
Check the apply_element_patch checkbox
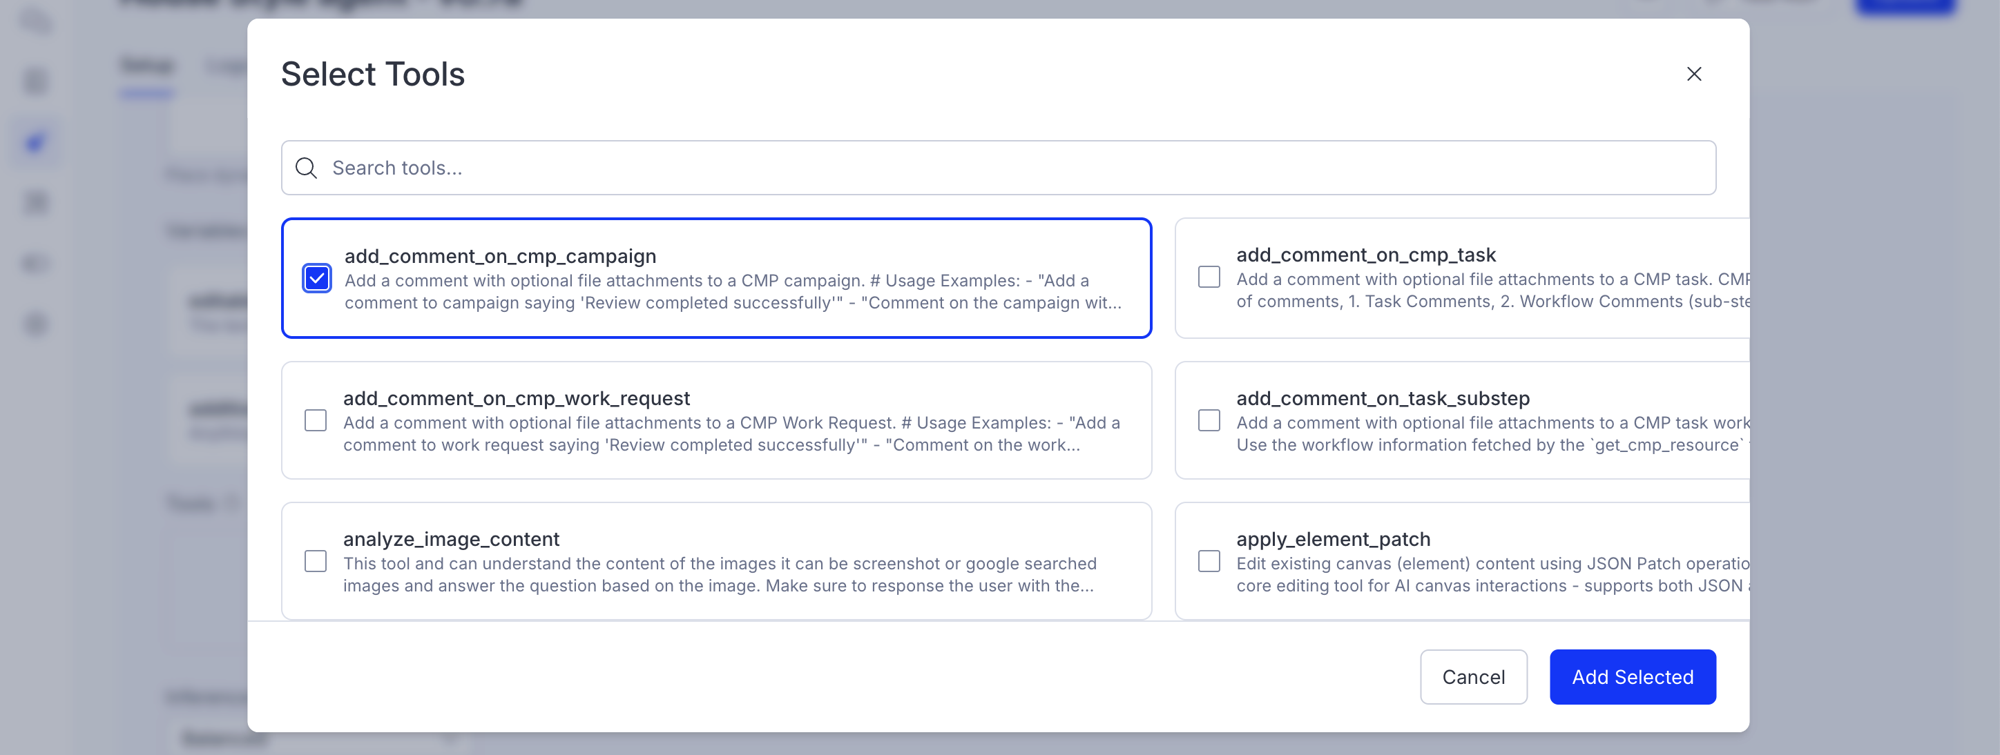pos(1208,561)
